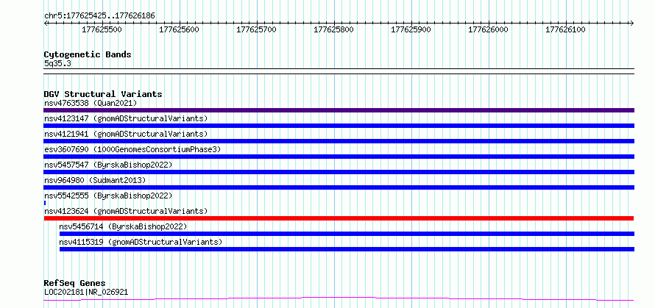Click ruler position 177625500
This screenshot has width=655, height=308.
pos(102,29)
